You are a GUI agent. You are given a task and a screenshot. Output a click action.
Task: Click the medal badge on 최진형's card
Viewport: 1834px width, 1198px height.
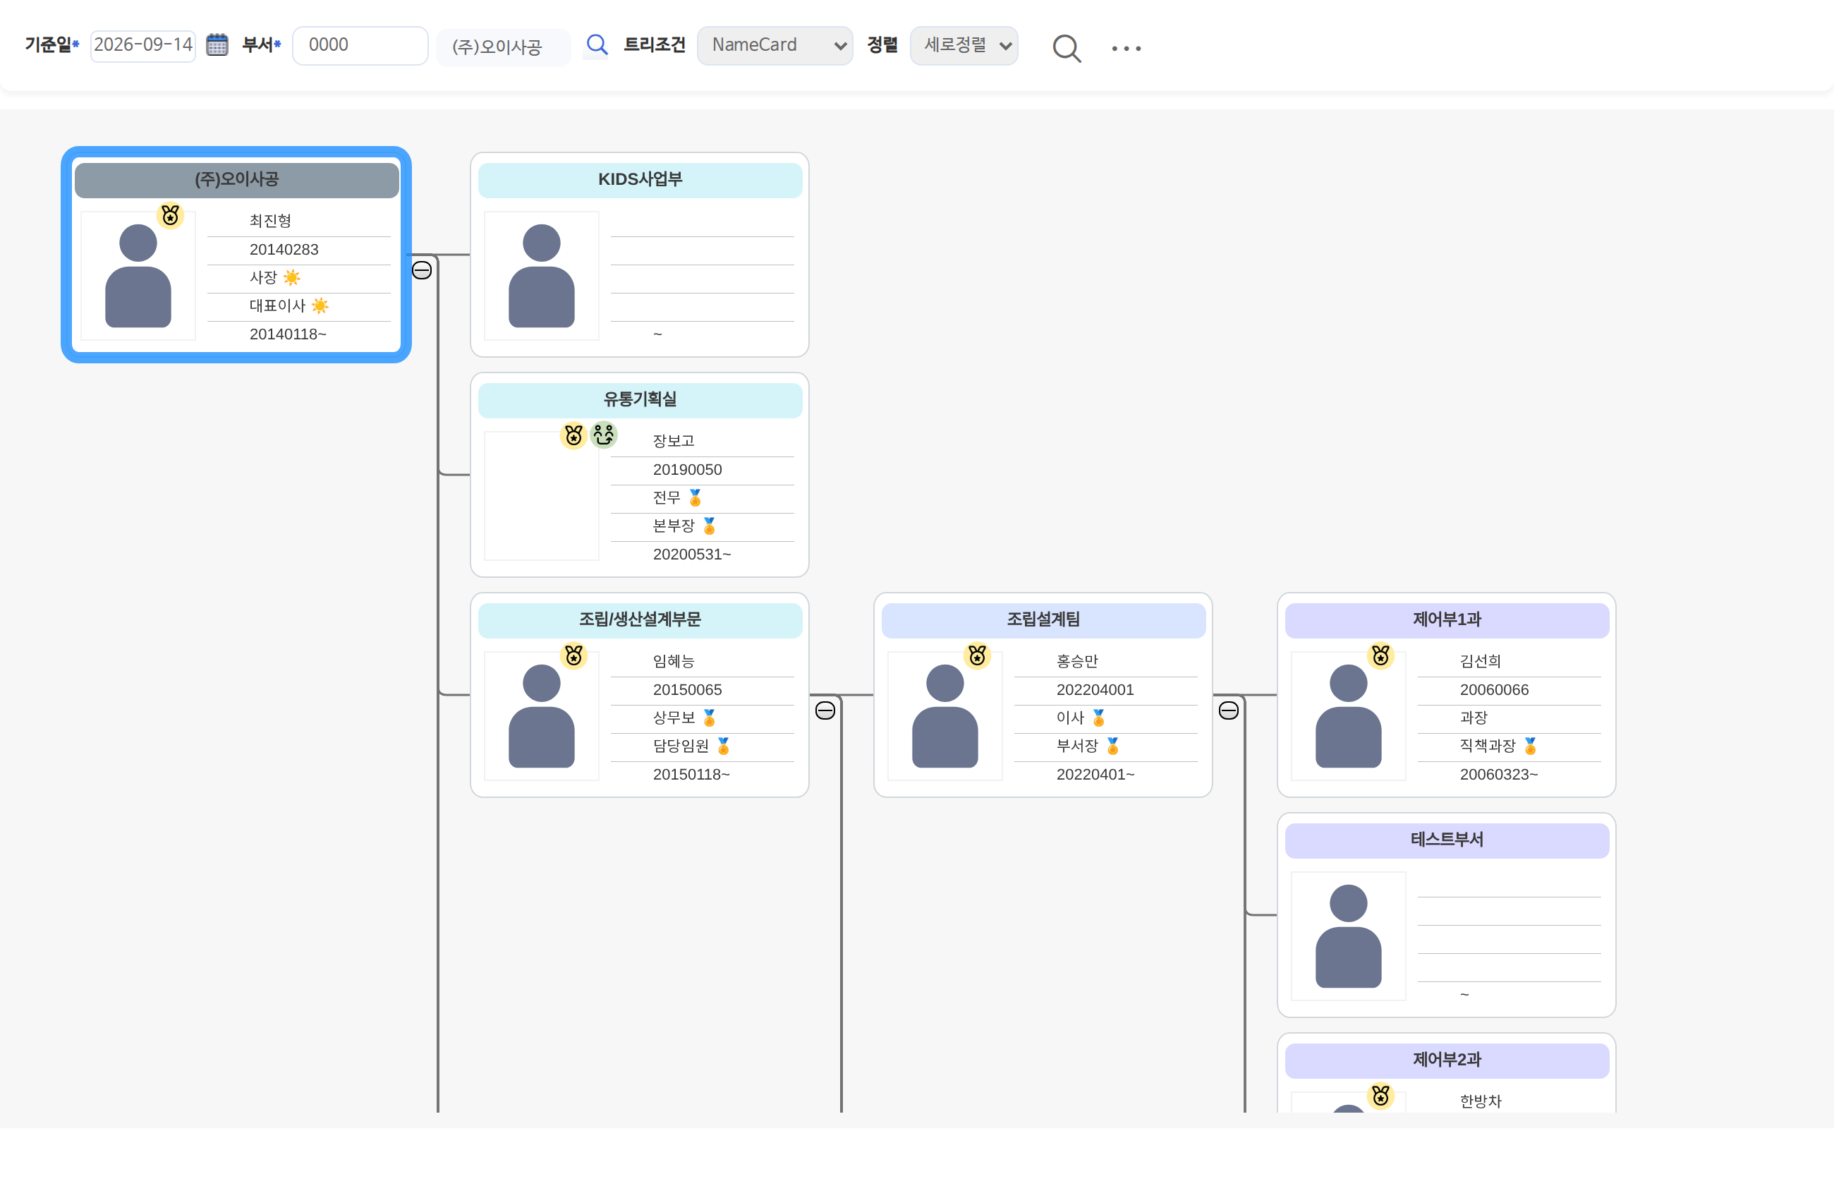(x=170, y=215)
